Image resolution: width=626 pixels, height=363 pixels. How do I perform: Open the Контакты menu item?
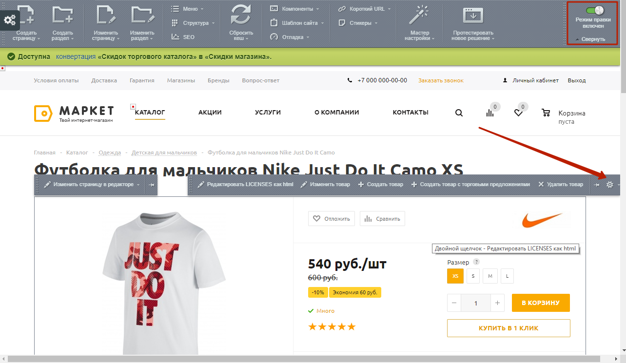point(411,113)
